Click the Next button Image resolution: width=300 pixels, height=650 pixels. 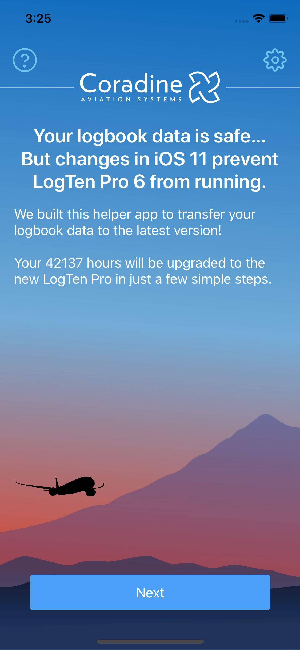(x=150, y=592)
